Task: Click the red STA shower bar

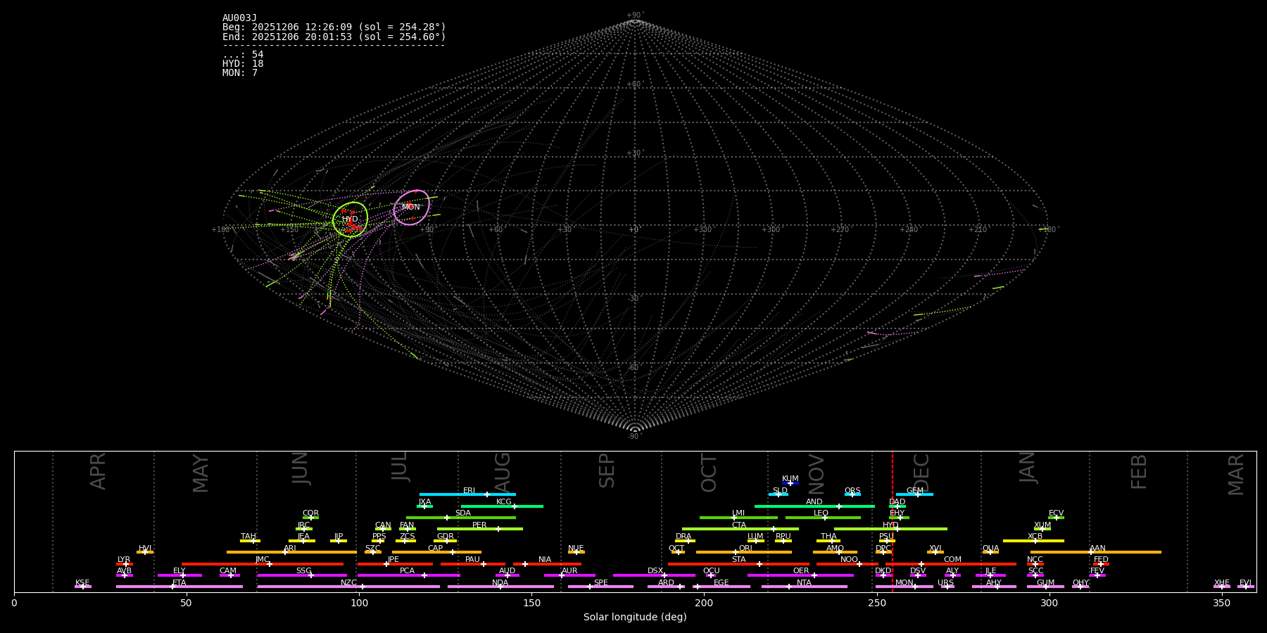Action: click(x=738, y=564)
